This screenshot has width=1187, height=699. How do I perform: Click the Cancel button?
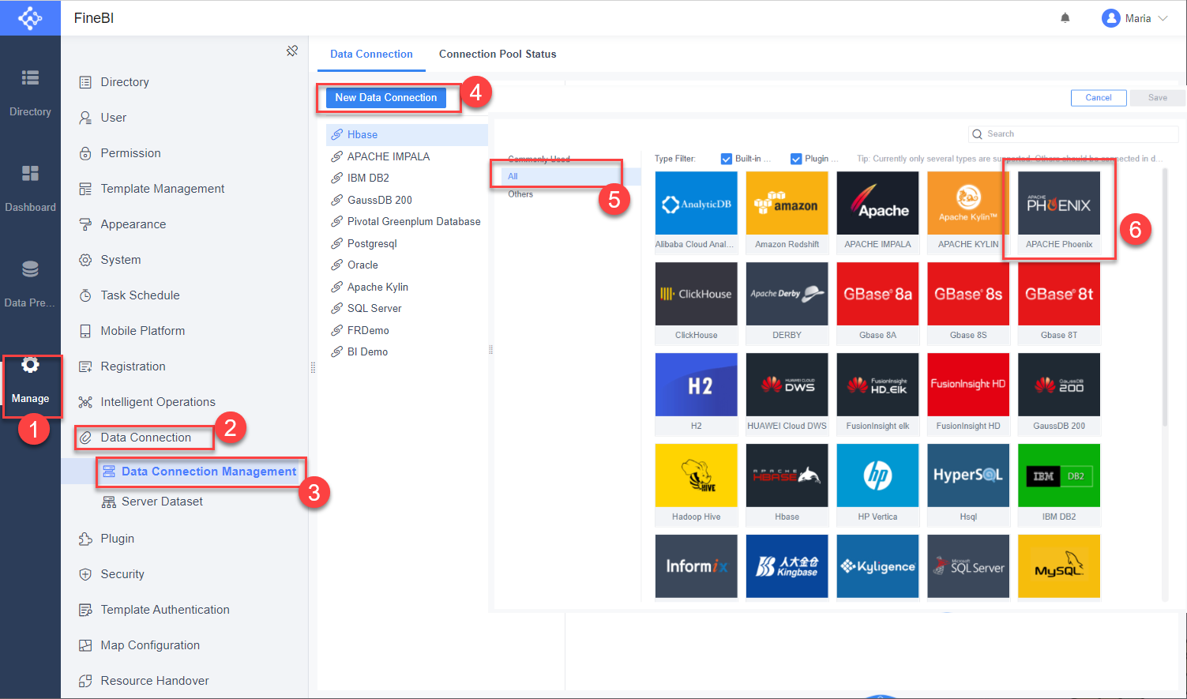pos(1099,97)
